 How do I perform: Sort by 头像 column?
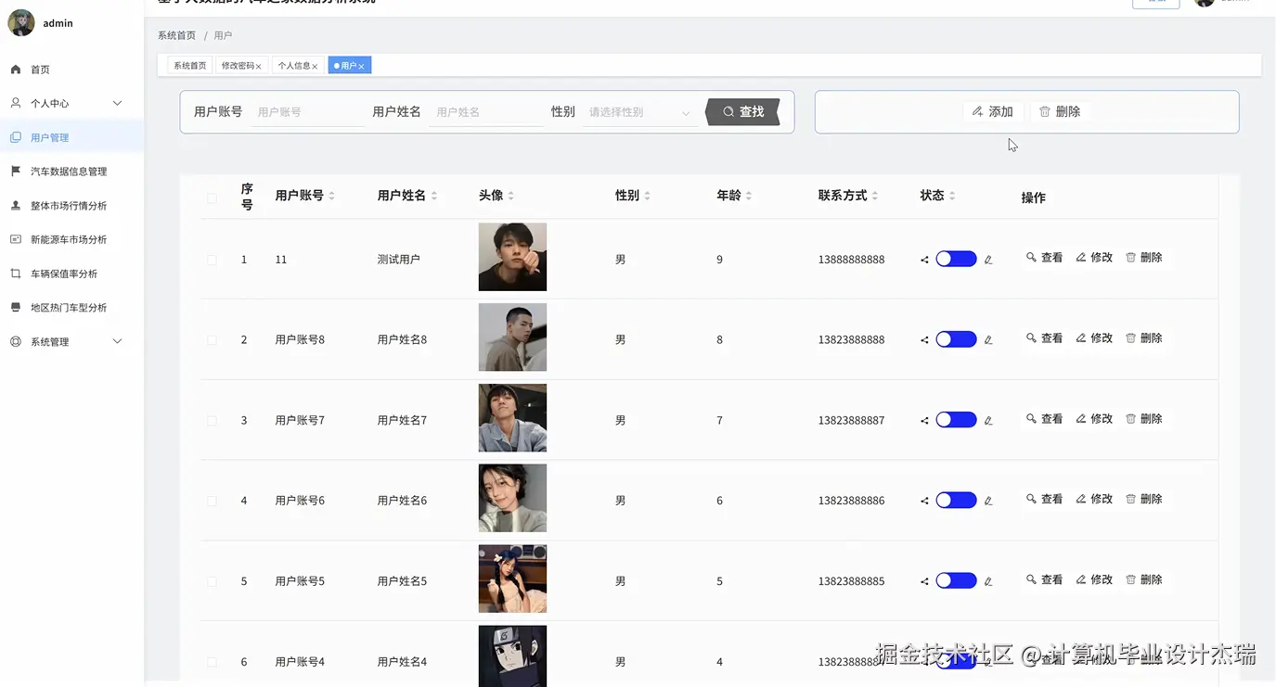click(x=510, y=196)
